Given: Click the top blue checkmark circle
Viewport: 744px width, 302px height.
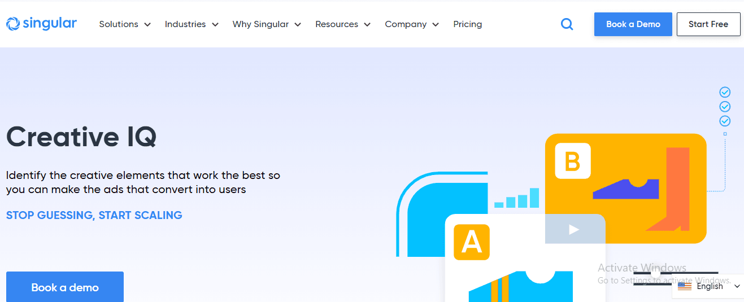Looking at the screenshot, I should coord(725,92).
